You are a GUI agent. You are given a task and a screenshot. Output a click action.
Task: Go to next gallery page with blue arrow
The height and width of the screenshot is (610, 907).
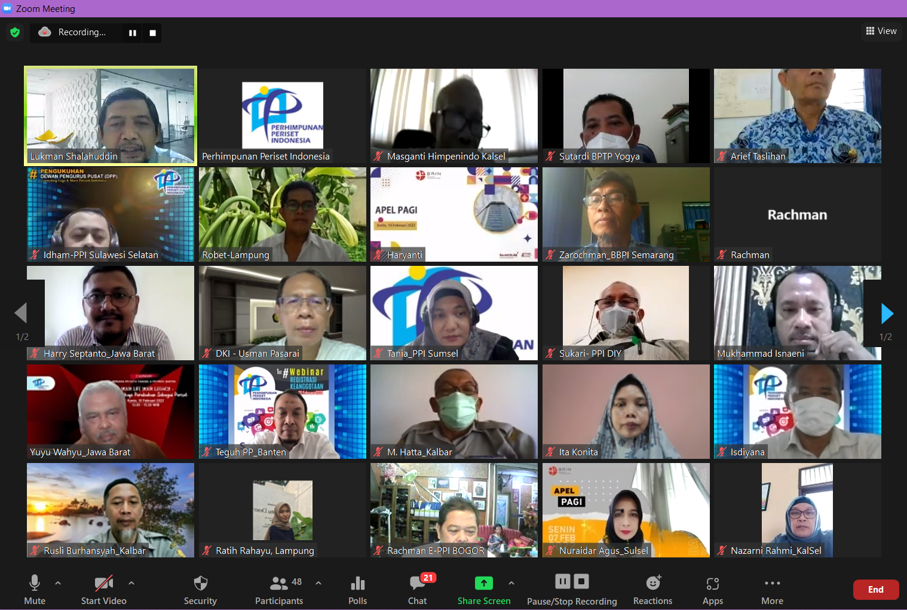pos(887,313)
